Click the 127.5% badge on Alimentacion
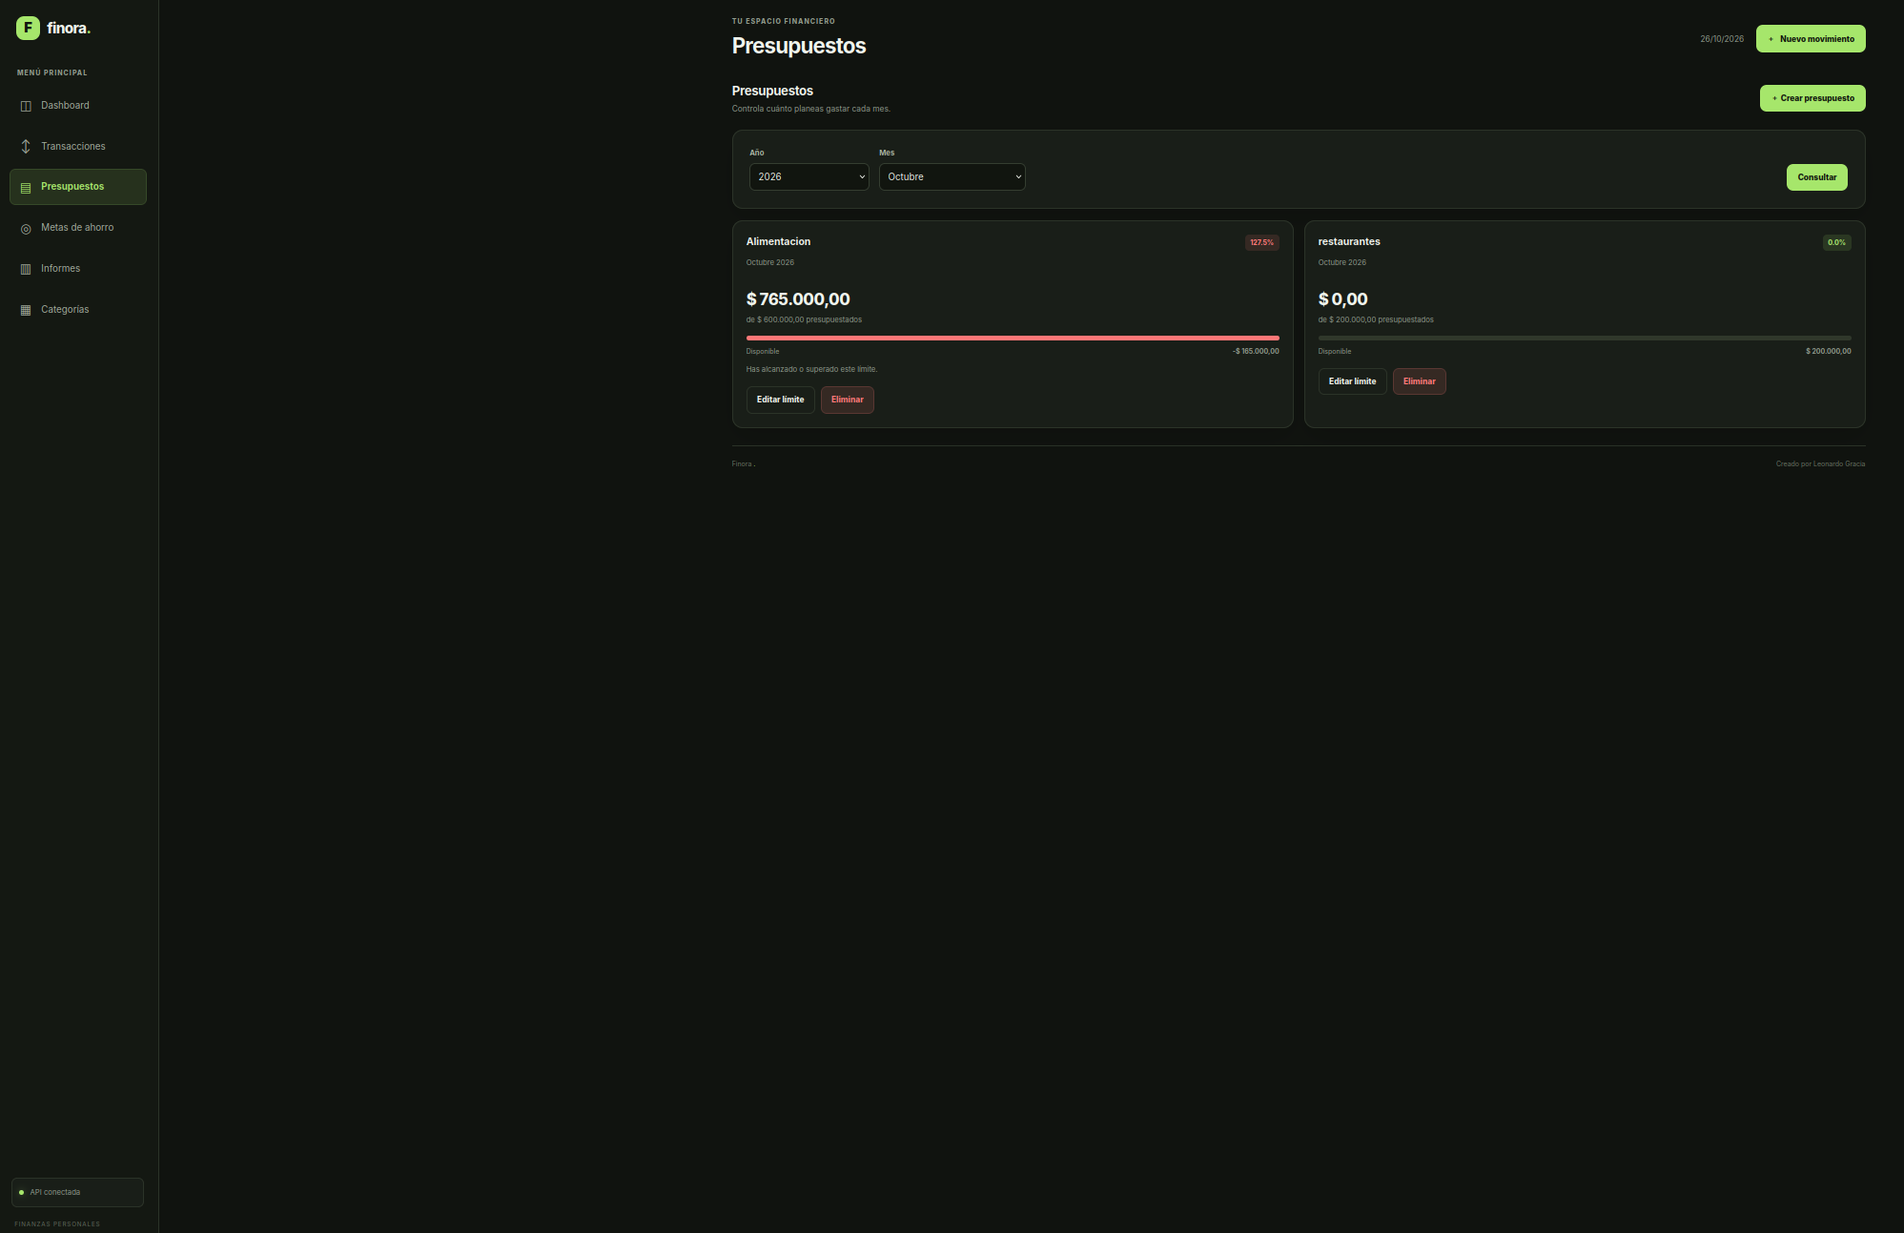1904x1233 pixels. pyautogui.click(x=1261, y=242)
